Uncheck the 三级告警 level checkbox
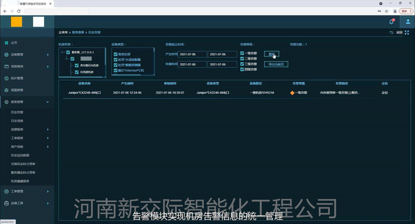The height and width of the screenshot is (224, 415). [x=242, y=64]
